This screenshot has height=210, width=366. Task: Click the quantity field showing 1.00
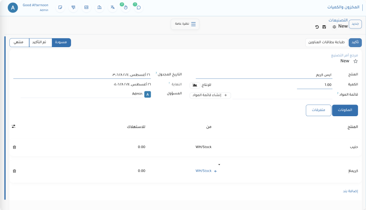(x=314, y=85)
